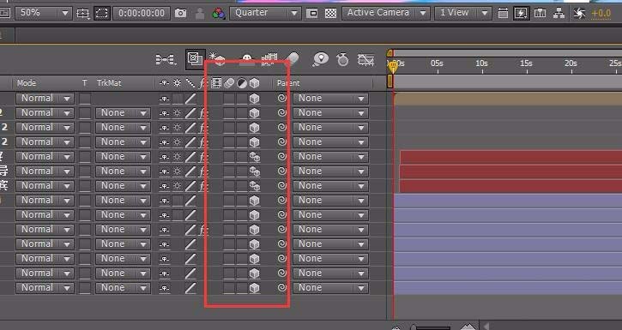
Task: Open the Composition Flowchart icon
Action: [x=559, y=13]
